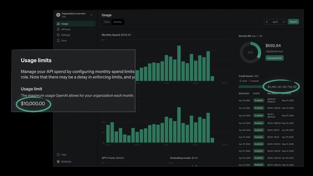Switch to the Activity tab
313x176 pixels.
[118, 22]
